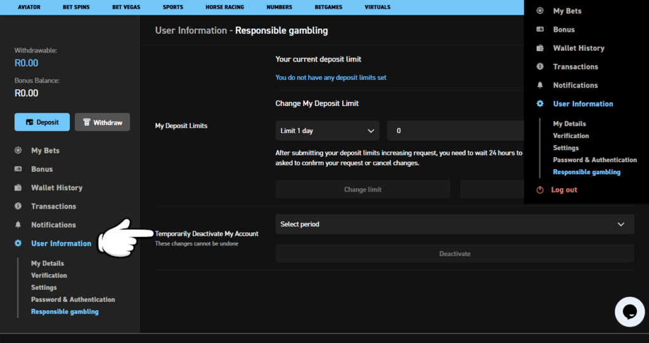Screen dimensions: 649x343
Task: Open Wallet History in right dropdown menu
Action: click(579, 48)
